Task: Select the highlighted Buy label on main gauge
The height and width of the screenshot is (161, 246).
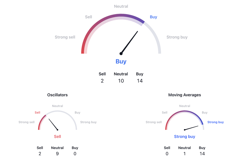Action: click(153, 17)
